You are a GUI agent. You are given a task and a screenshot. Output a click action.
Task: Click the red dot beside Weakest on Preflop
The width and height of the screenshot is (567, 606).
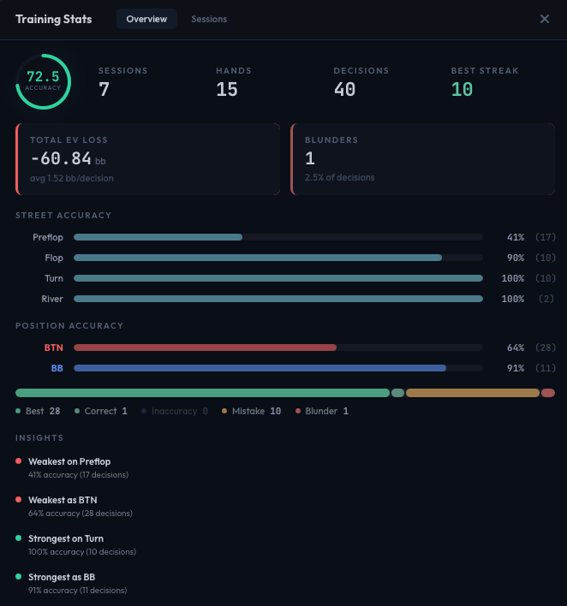tap(19, 461)
